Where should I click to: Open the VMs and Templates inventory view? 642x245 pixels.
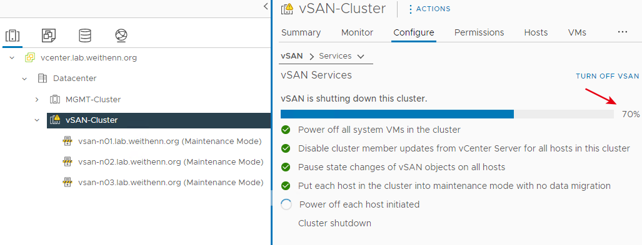point(48,36)
